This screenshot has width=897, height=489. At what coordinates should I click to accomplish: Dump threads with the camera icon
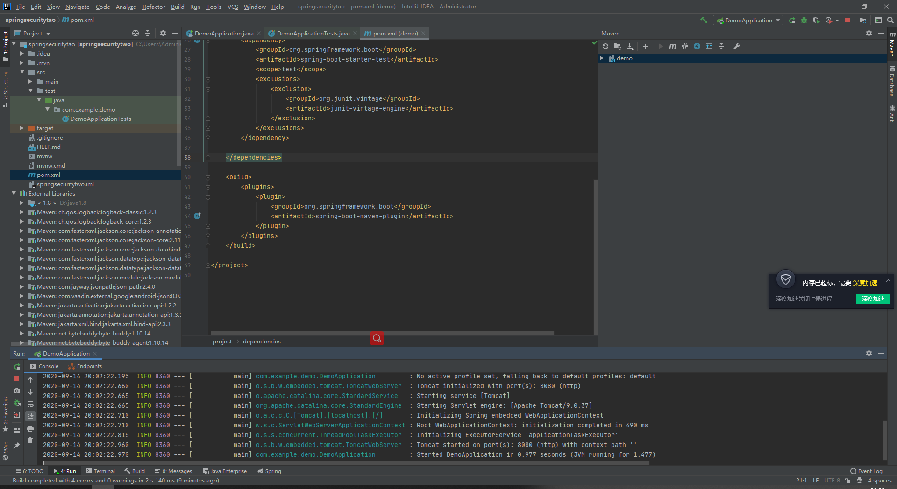pyautogui.click(x=17, y=391)
